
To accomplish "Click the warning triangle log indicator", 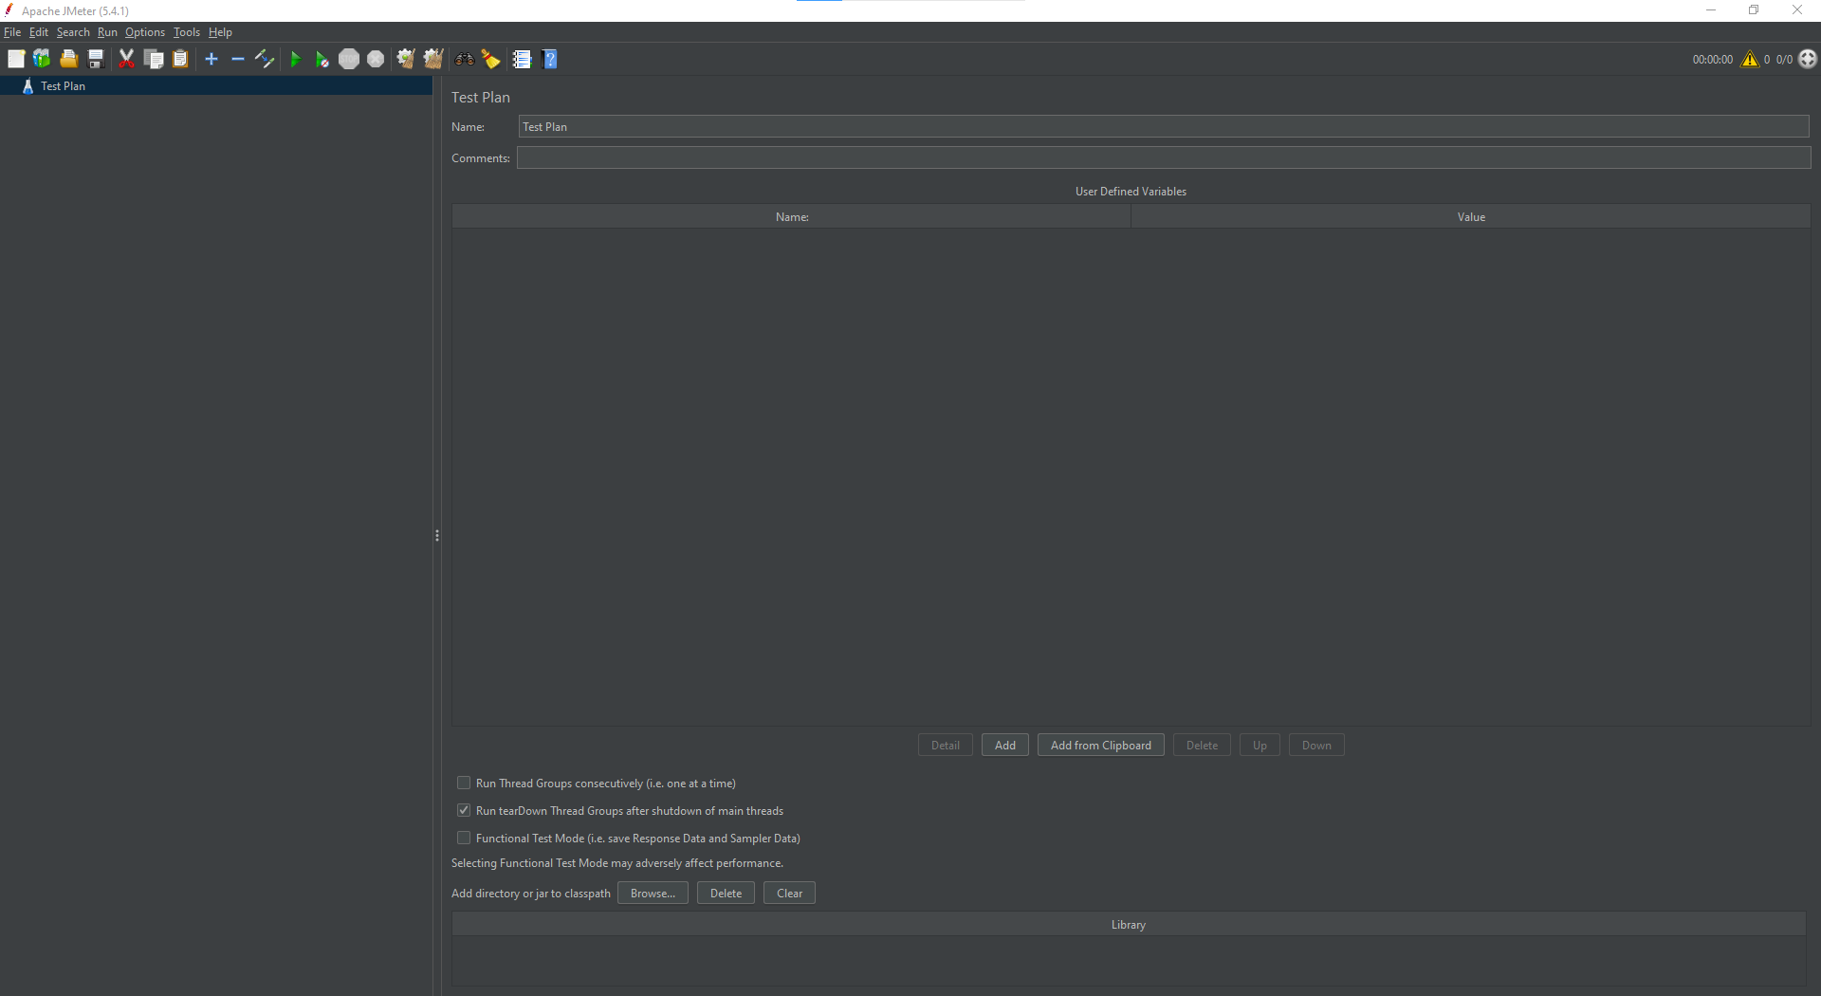I will click(x=1750, y=59).
